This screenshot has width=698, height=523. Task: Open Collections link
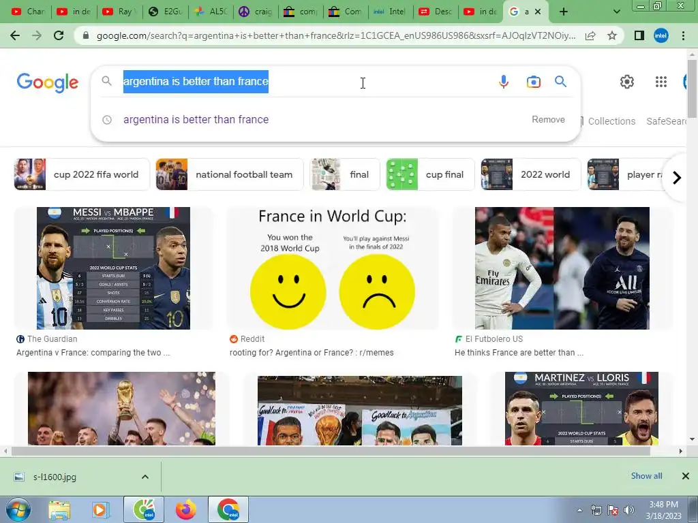[611, 121]
